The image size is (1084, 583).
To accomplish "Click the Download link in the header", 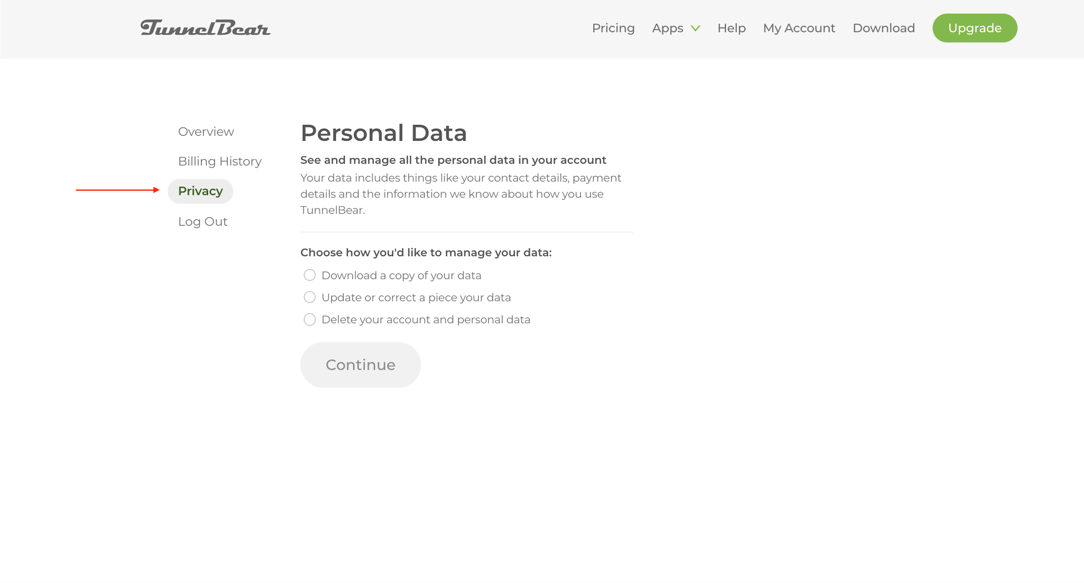I will [884, 28].
